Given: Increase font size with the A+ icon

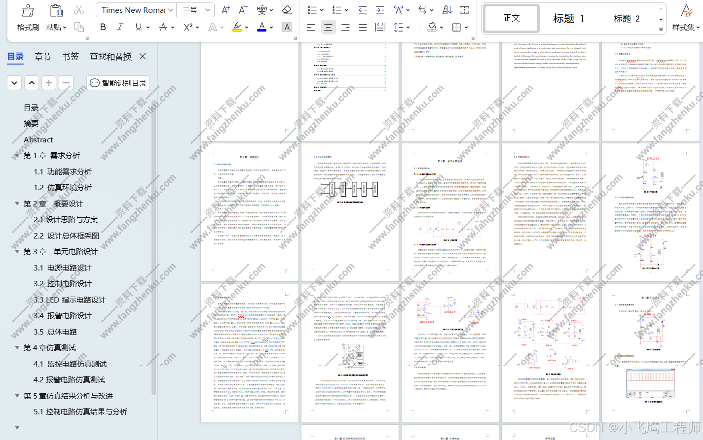Looking at the screenshot, I should [x=225, y=10].
